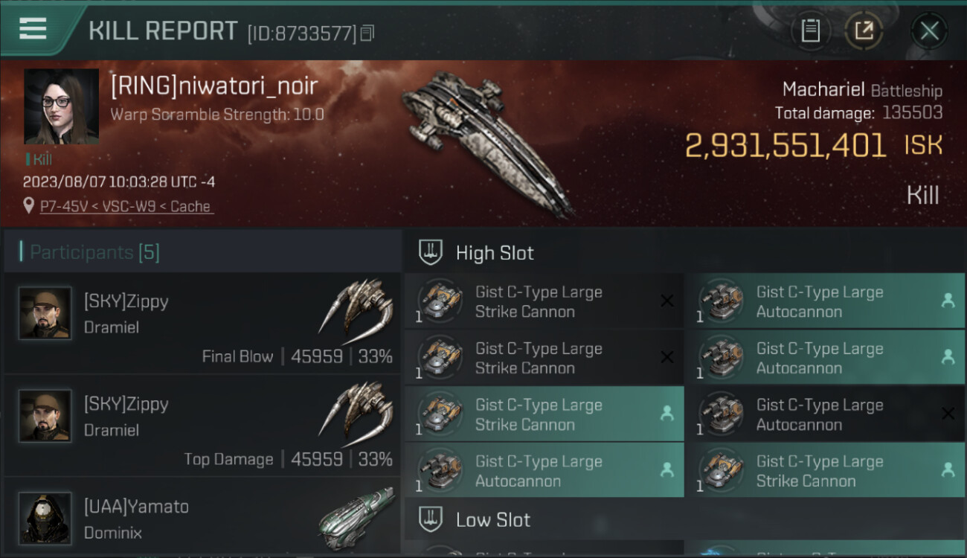The width and height of the screenshot is (967, 558).
Task: Select the Participants tab
Action: (x=94, y=252)
